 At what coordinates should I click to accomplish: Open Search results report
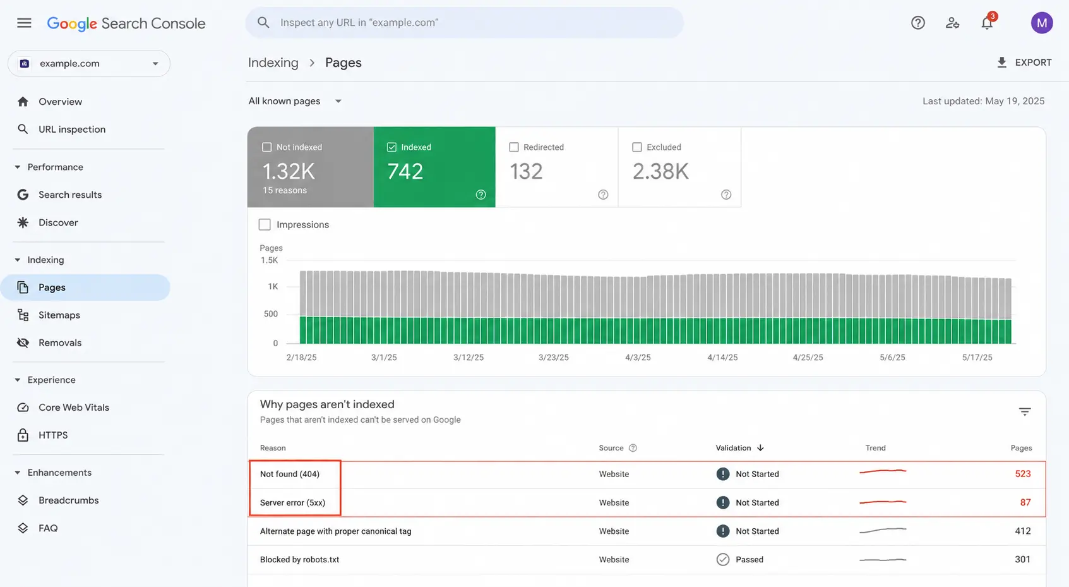coord(85,195)
